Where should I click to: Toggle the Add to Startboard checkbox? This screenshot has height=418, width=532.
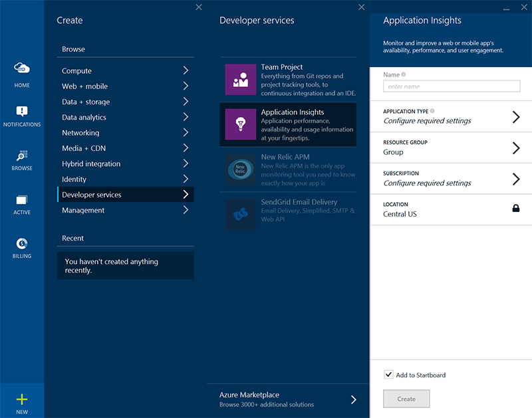point(388,375)
